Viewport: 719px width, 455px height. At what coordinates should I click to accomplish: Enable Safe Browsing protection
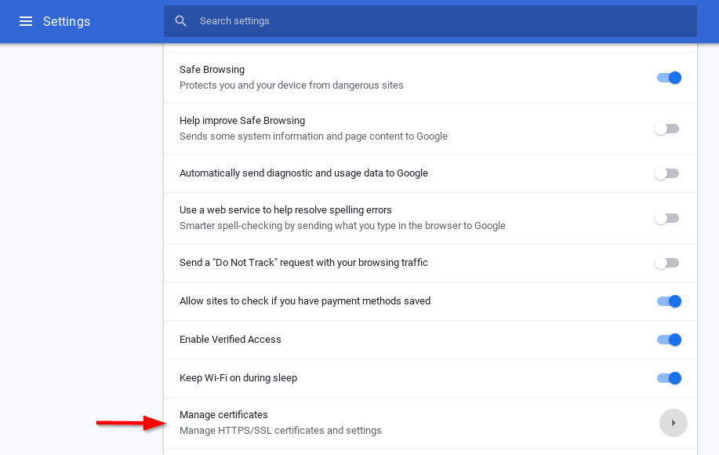(668, 77)
